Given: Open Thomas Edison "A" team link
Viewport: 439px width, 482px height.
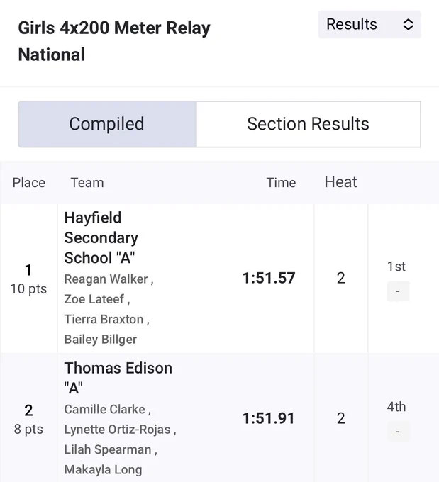Looking at the screenshot, I should pos(118,378).
